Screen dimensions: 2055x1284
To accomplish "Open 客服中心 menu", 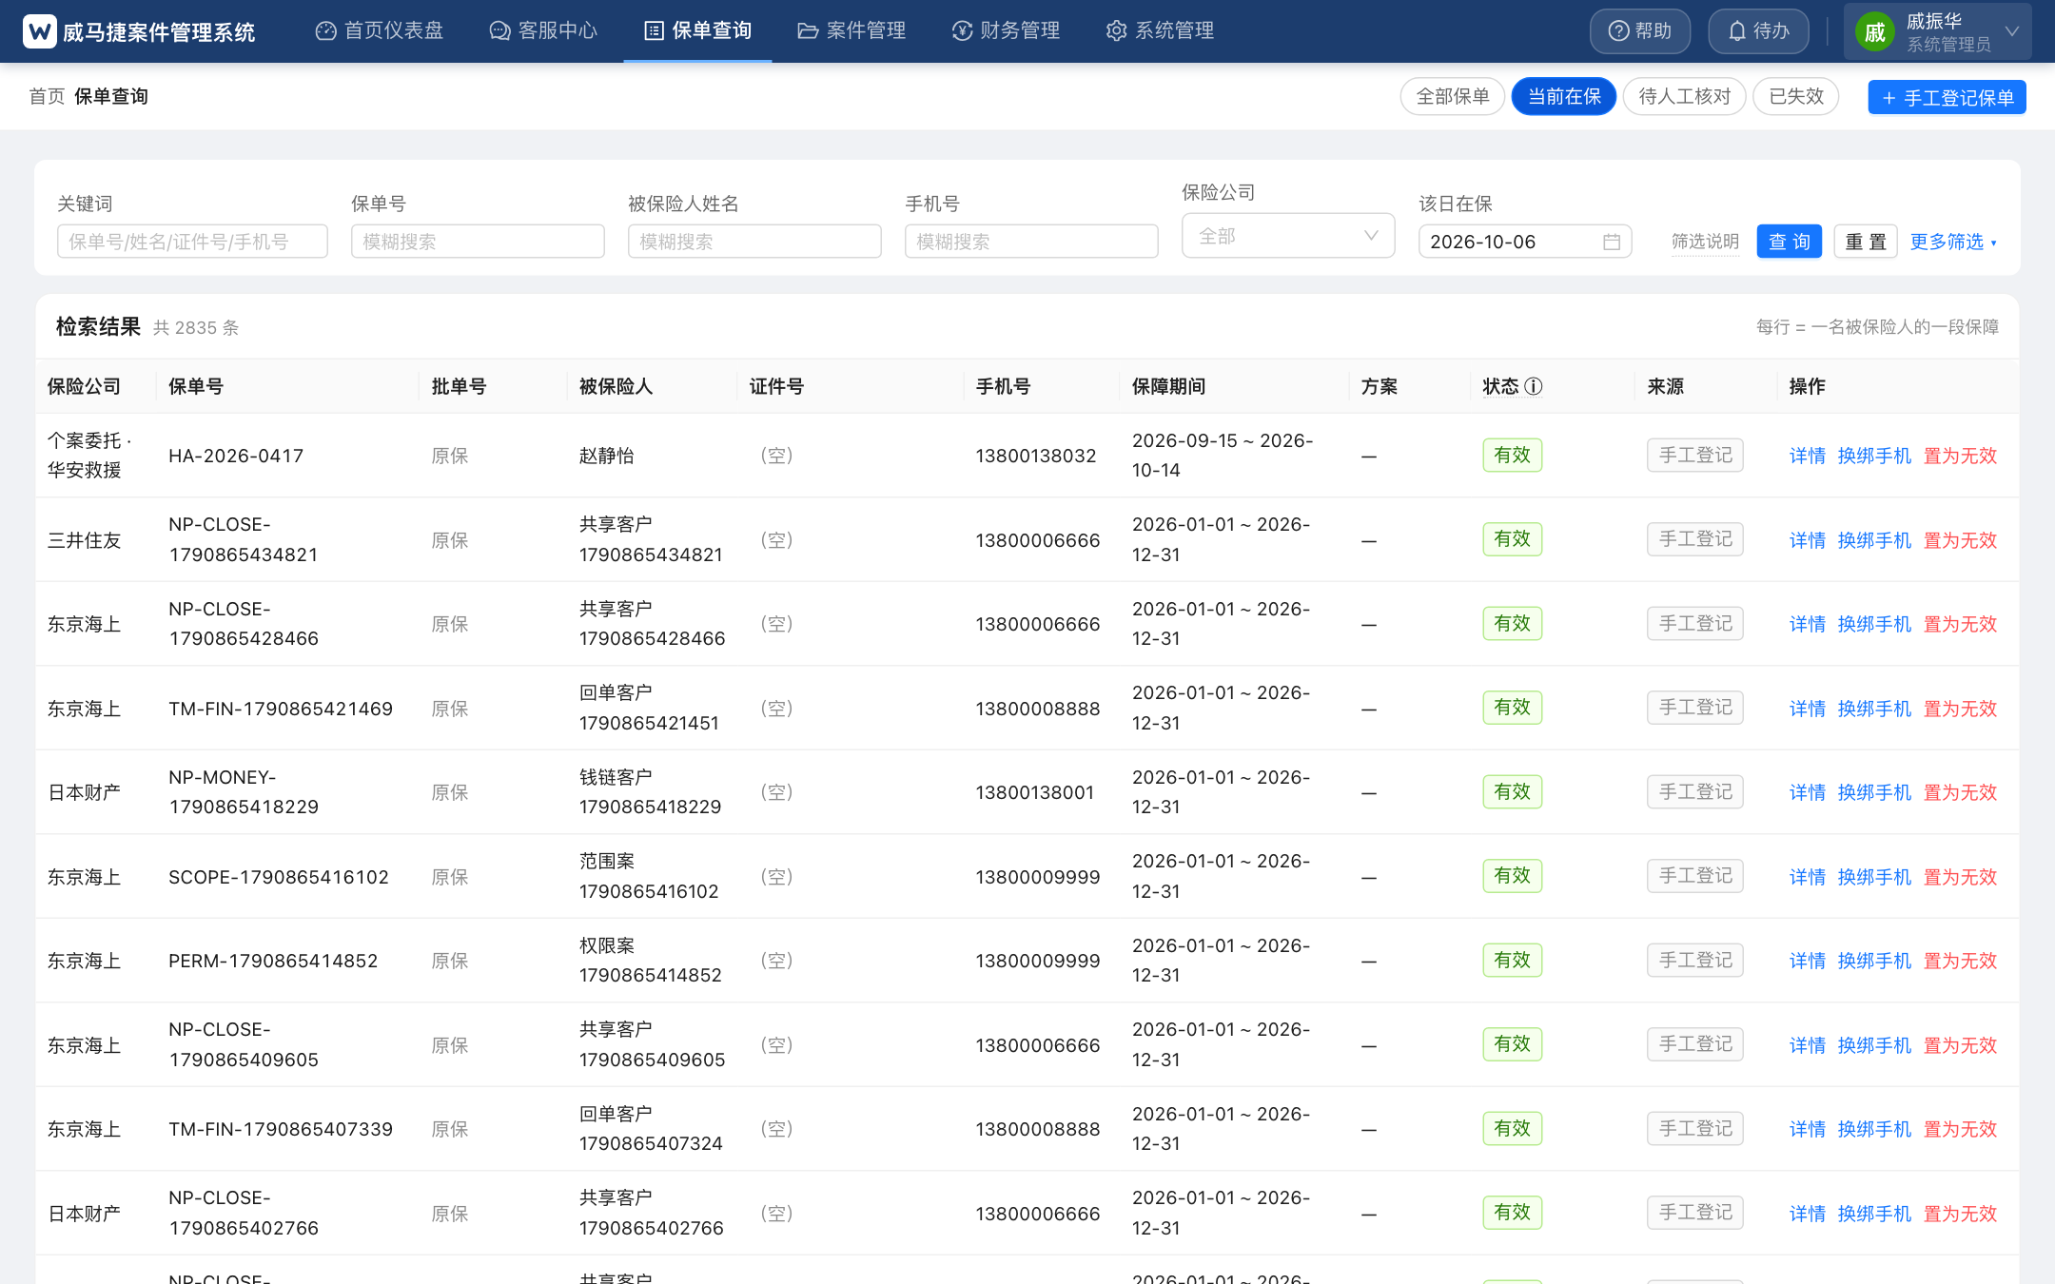I will 543,30.
